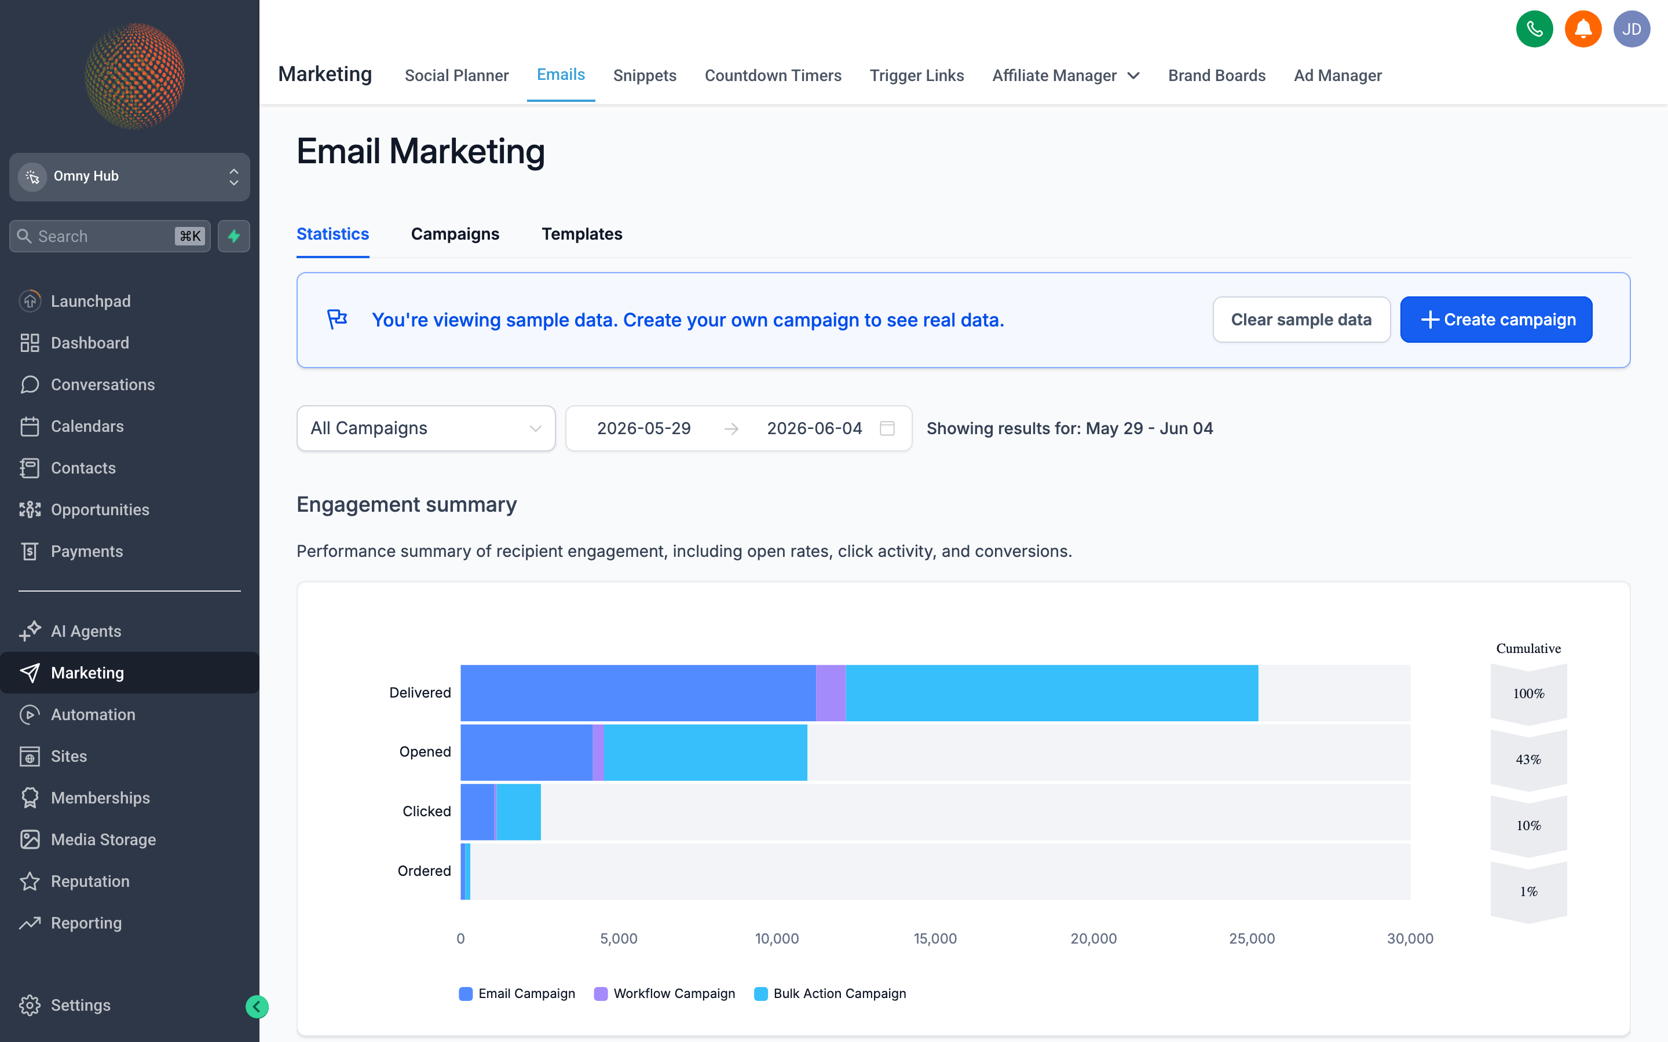Click the 1% cumulative funnel step
The width and height of the screenshot is (1668, 1042).
(1529, 891)
